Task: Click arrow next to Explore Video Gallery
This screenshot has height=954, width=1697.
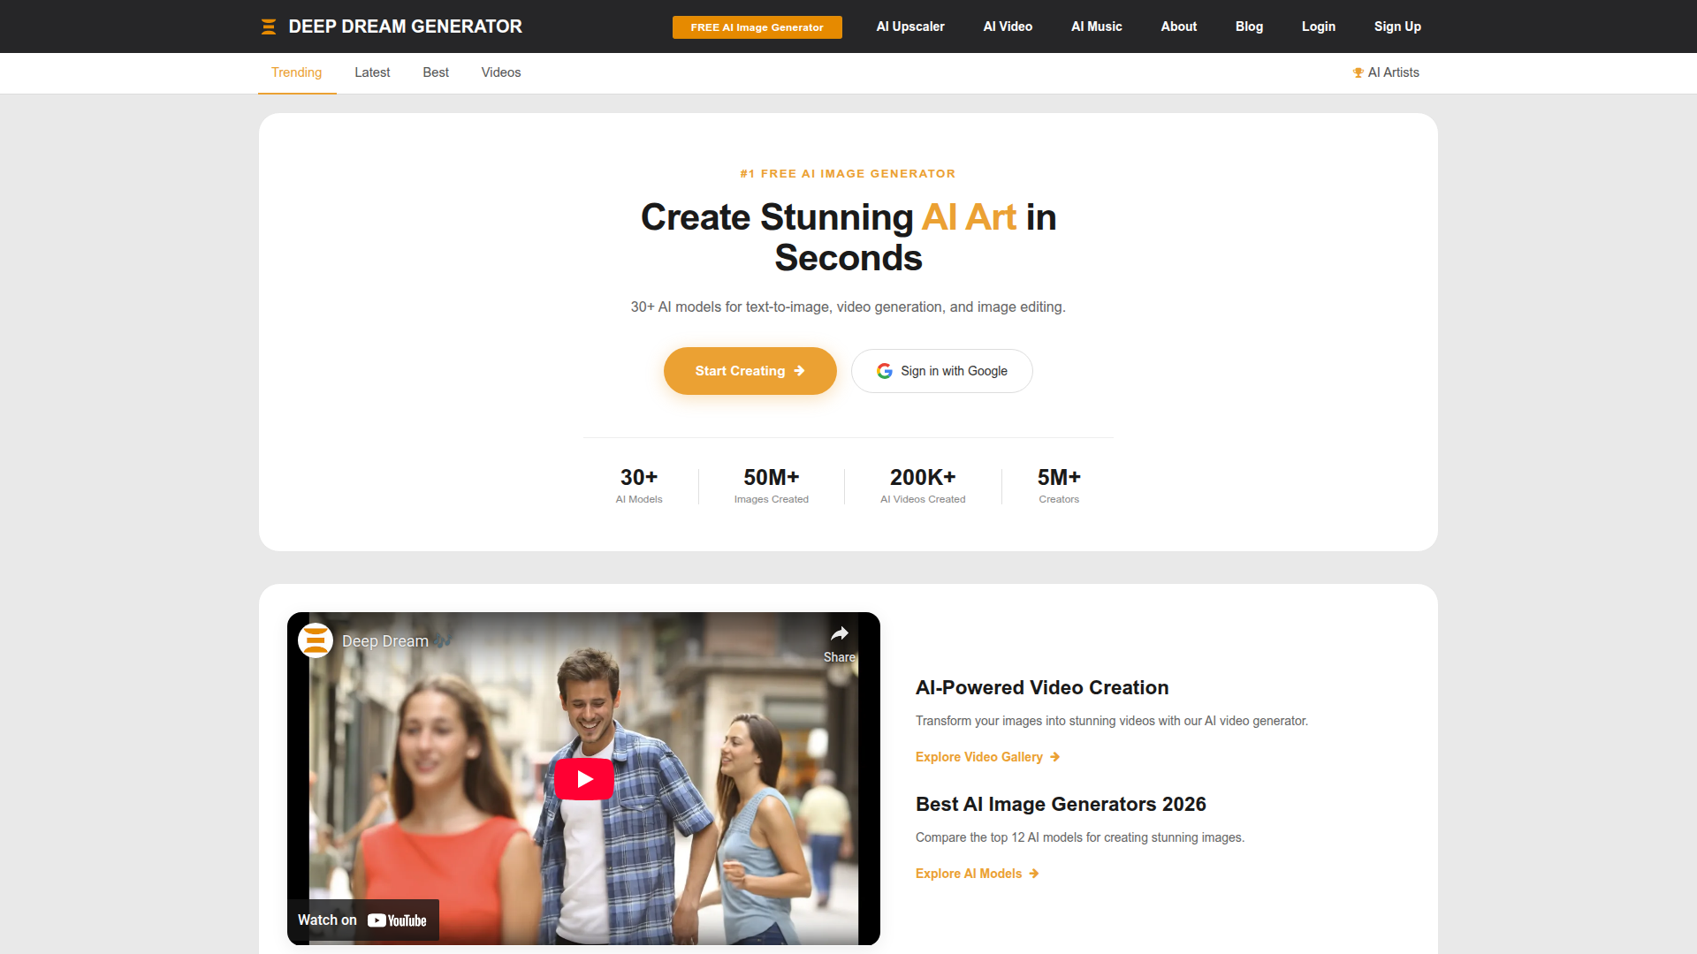Action: click(x=1054, y=757)
